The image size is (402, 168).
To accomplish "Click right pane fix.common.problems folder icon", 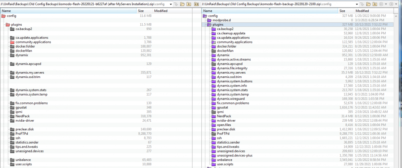I will 213,103.
